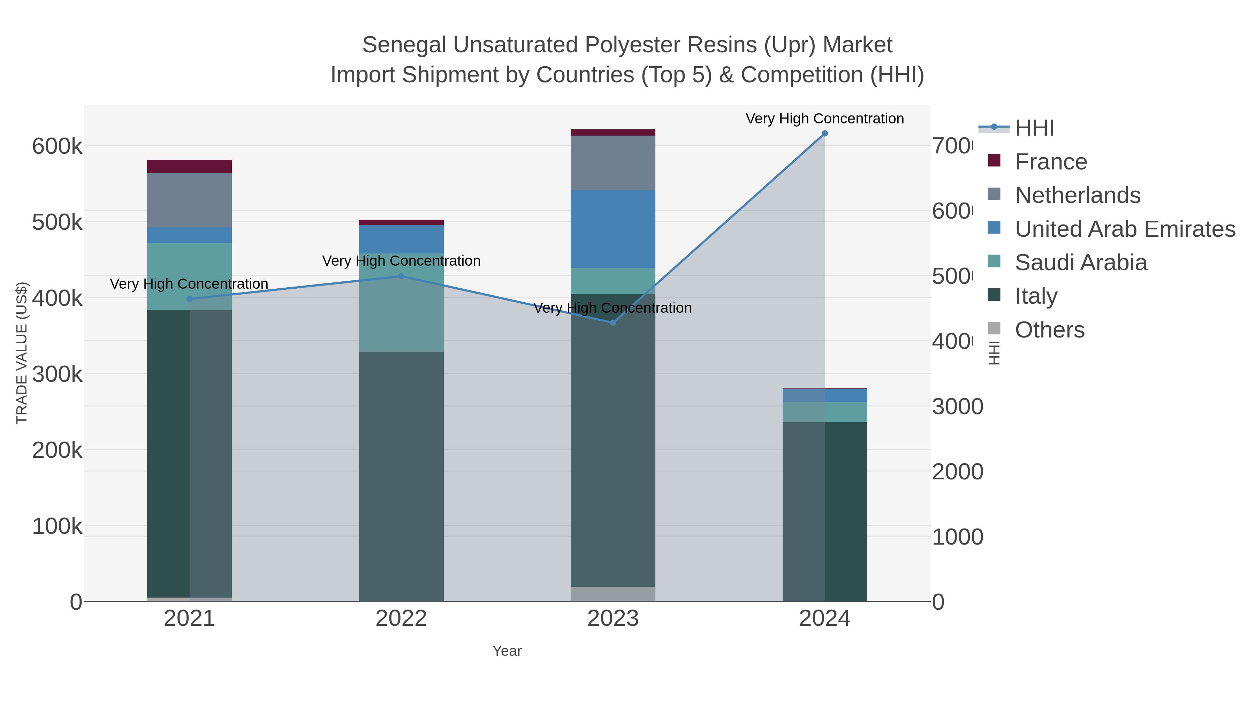Click the 2023 United Arab Emirates segment

pos(613,229)
